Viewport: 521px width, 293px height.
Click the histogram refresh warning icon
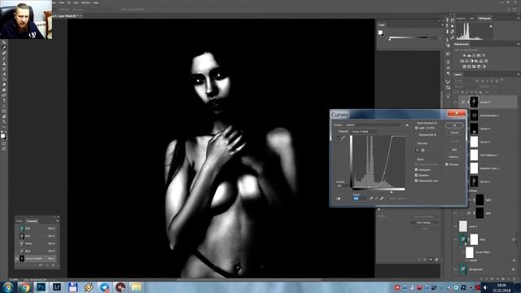(x=491, y=25)
